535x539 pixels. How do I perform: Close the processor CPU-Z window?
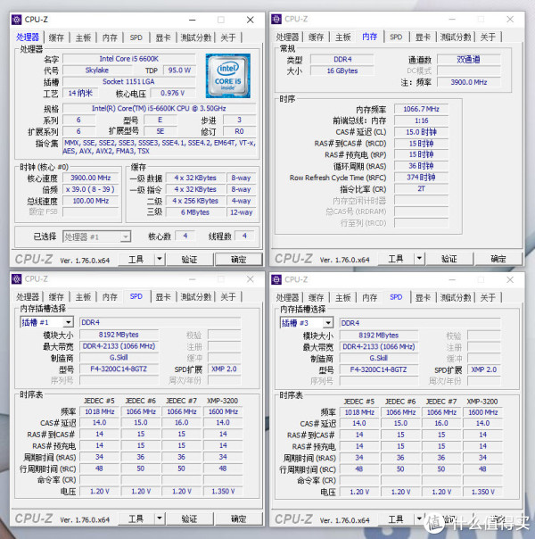[251, 20]
